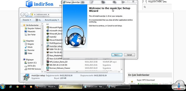Select NIS-ESD-20-2-0-19-EN file icon
186x91 pixels.
point(48,65)
